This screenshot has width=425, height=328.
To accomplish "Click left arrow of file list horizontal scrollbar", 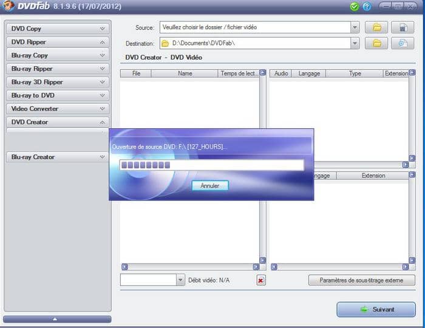I will click(x=124, y=267).
